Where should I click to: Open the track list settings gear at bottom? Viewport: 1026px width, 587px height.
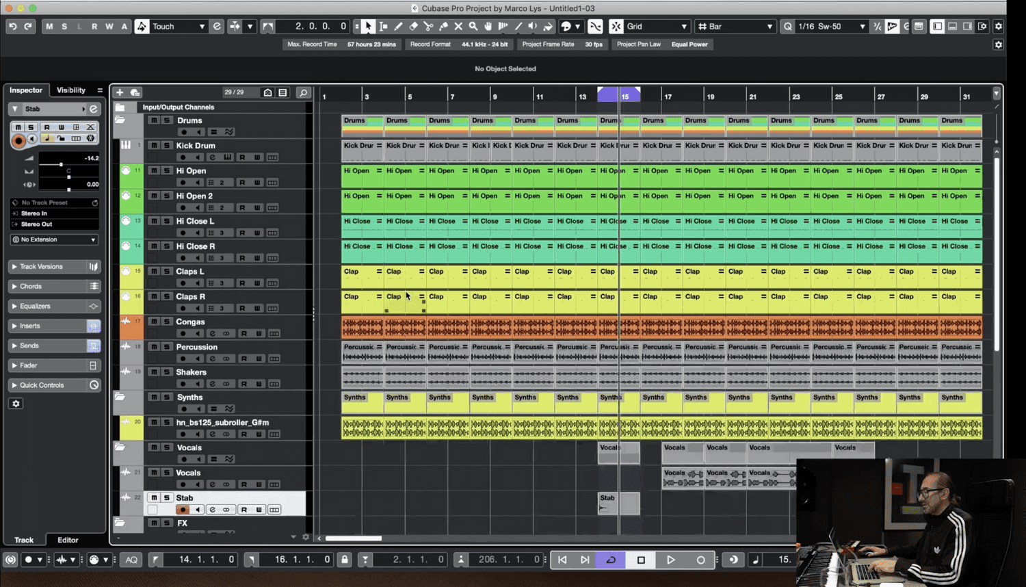click(x=306, y=537)
